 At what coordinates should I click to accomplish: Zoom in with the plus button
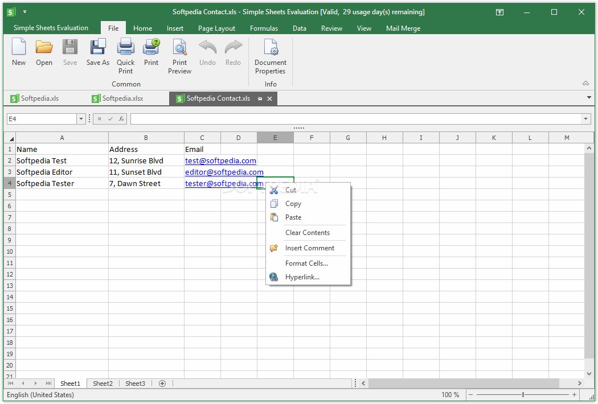point(574,395)
